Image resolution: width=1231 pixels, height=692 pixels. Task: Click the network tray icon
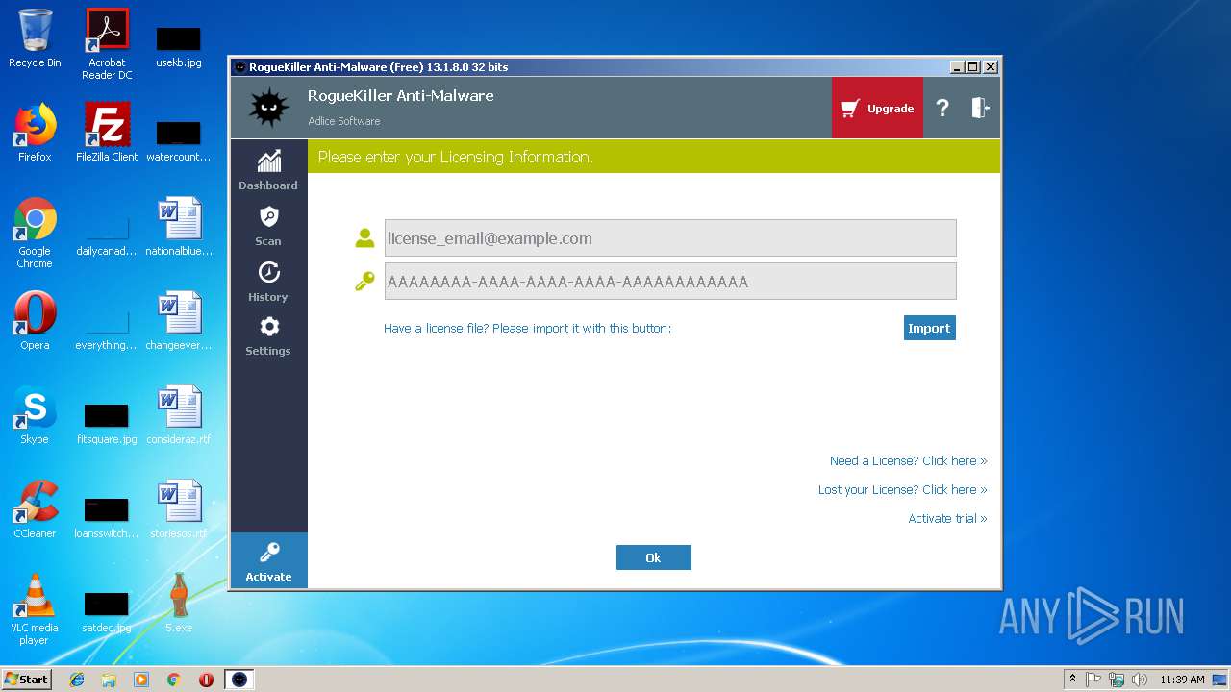pos(1117,680)
